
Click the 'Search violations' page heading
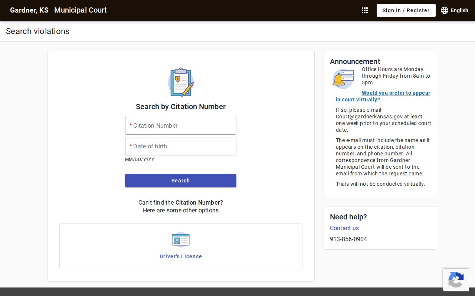pyautogui.click(x=37, y=31)
